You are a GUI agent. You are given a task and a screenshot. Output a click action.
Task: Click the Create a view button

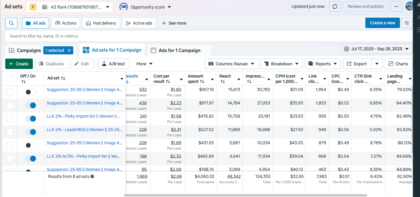tap(383, 23)
